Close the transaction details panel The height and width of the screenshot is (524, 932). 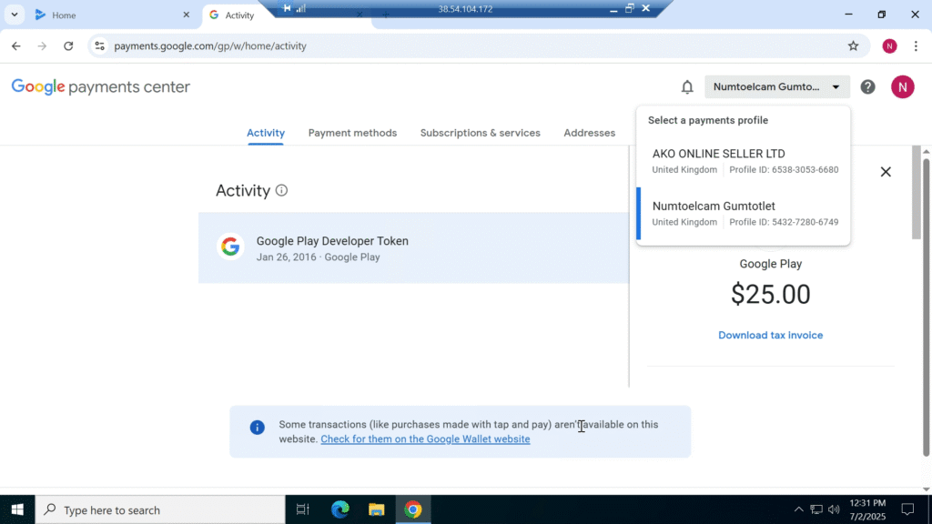[886, 172]
